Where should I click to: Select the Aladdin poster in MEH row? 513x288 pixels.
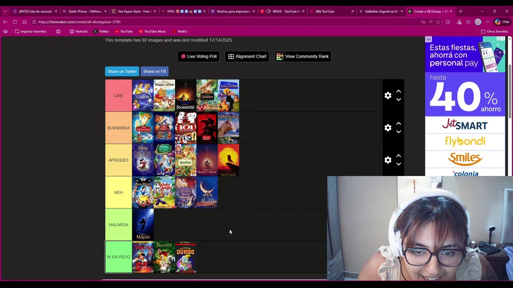(207, 192)
